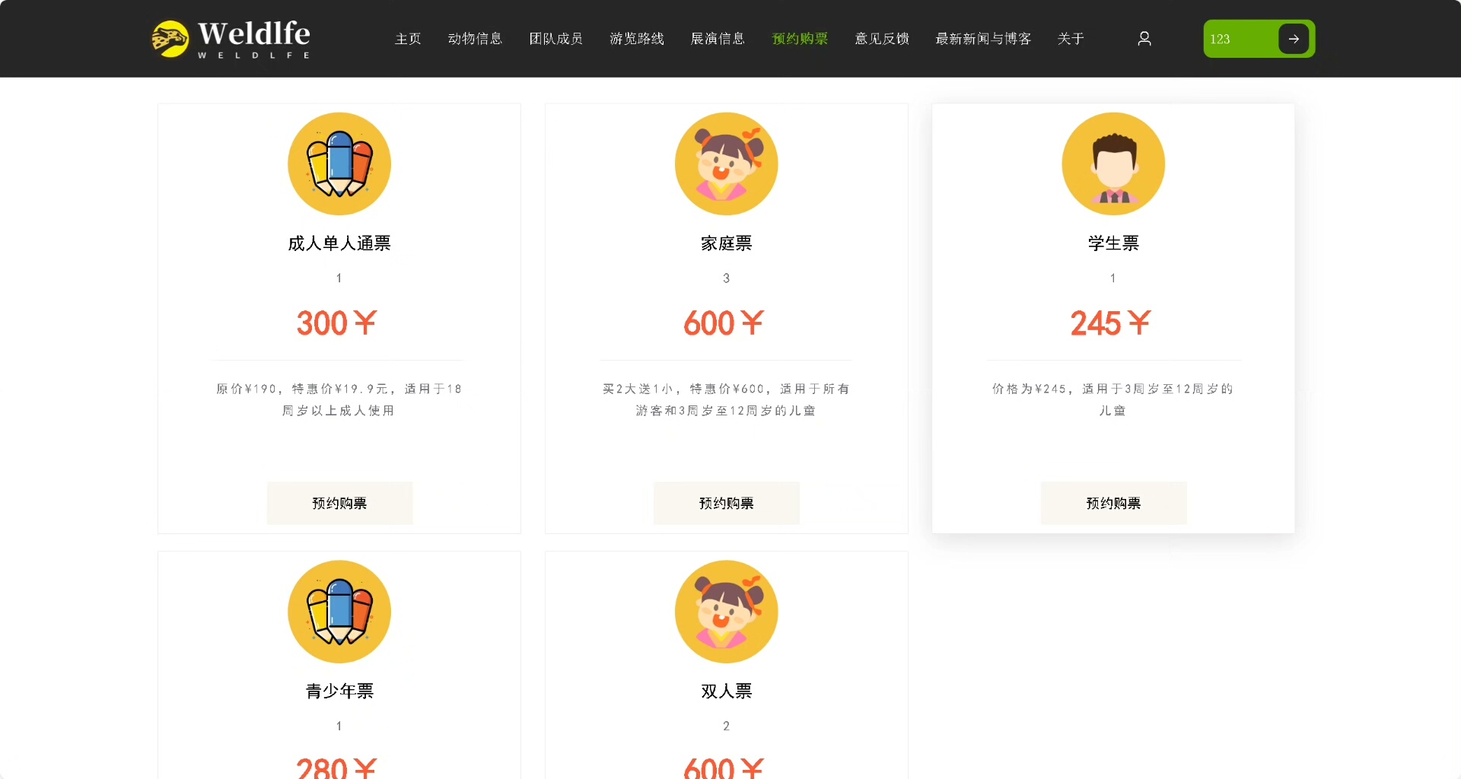Click the student avatar for 学生票
This screenshot has height=779, width=1461.
coord(1113,164)
